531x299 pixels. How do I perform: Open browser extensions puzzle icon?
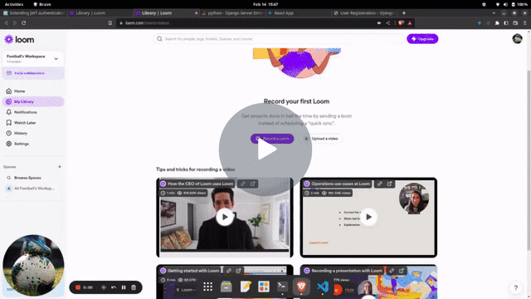[497, 22]
